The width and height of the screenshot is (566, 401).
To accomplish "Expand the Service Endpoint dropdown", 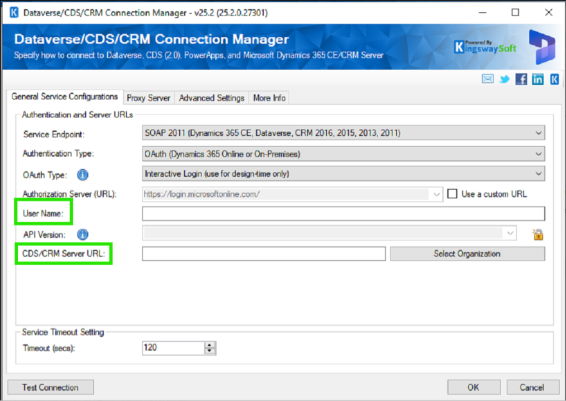I will (x=538, y=133).
